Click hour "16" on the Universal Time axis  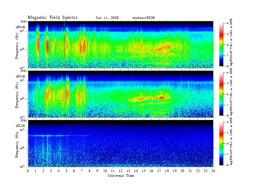click(151, 171)
